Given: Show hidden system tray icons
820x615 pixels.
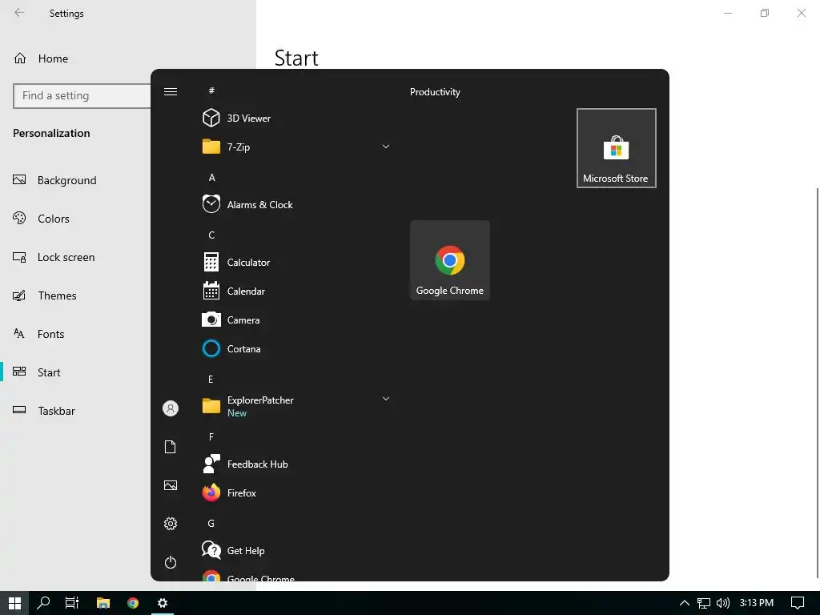Looking at the screenshot, I should click(684, 603).
